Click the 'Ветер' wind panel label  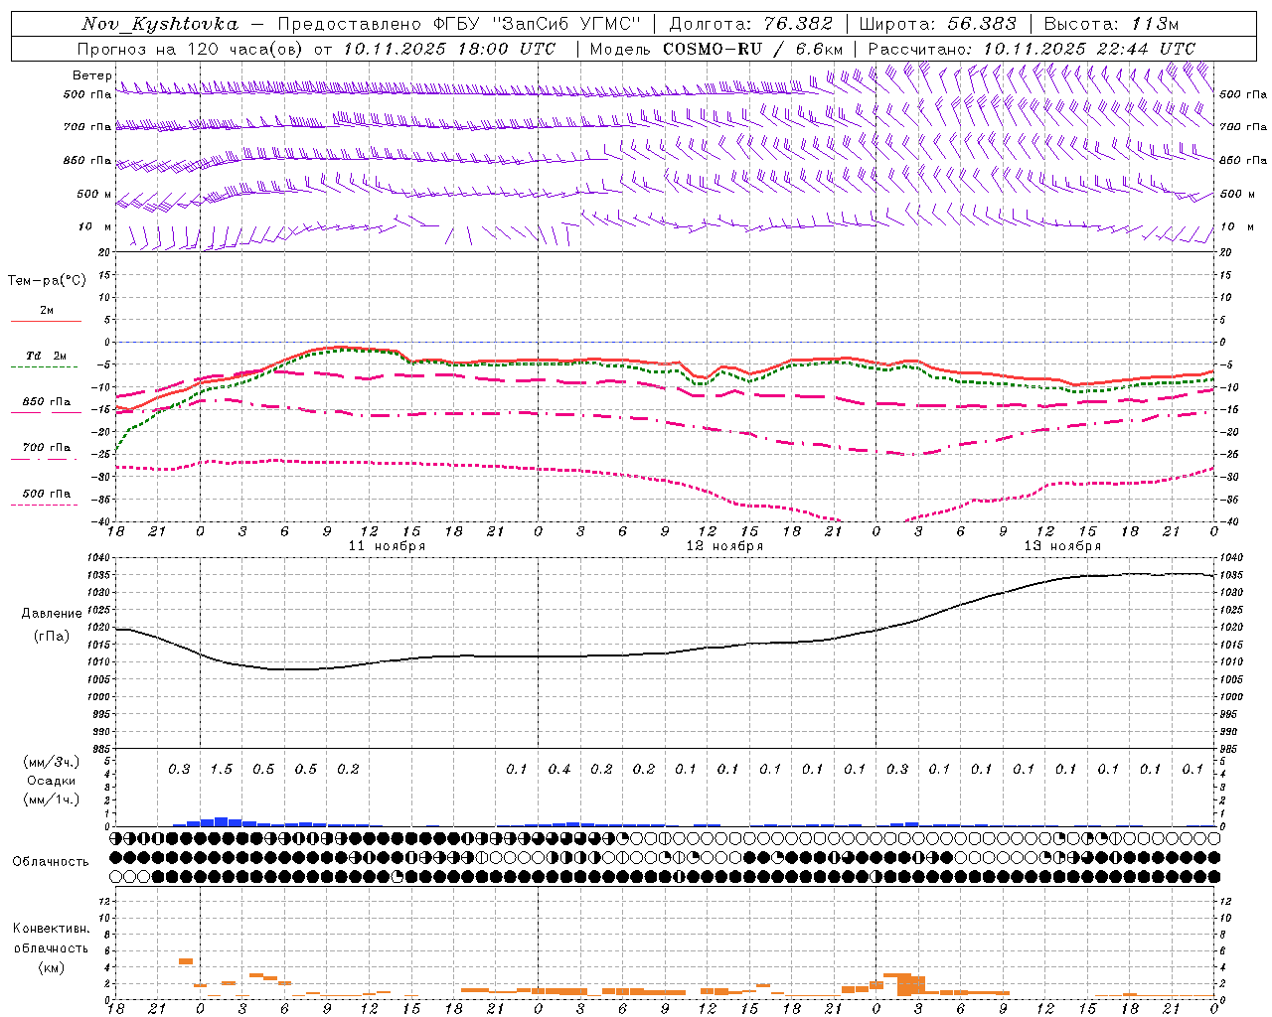tap(91, 75)
